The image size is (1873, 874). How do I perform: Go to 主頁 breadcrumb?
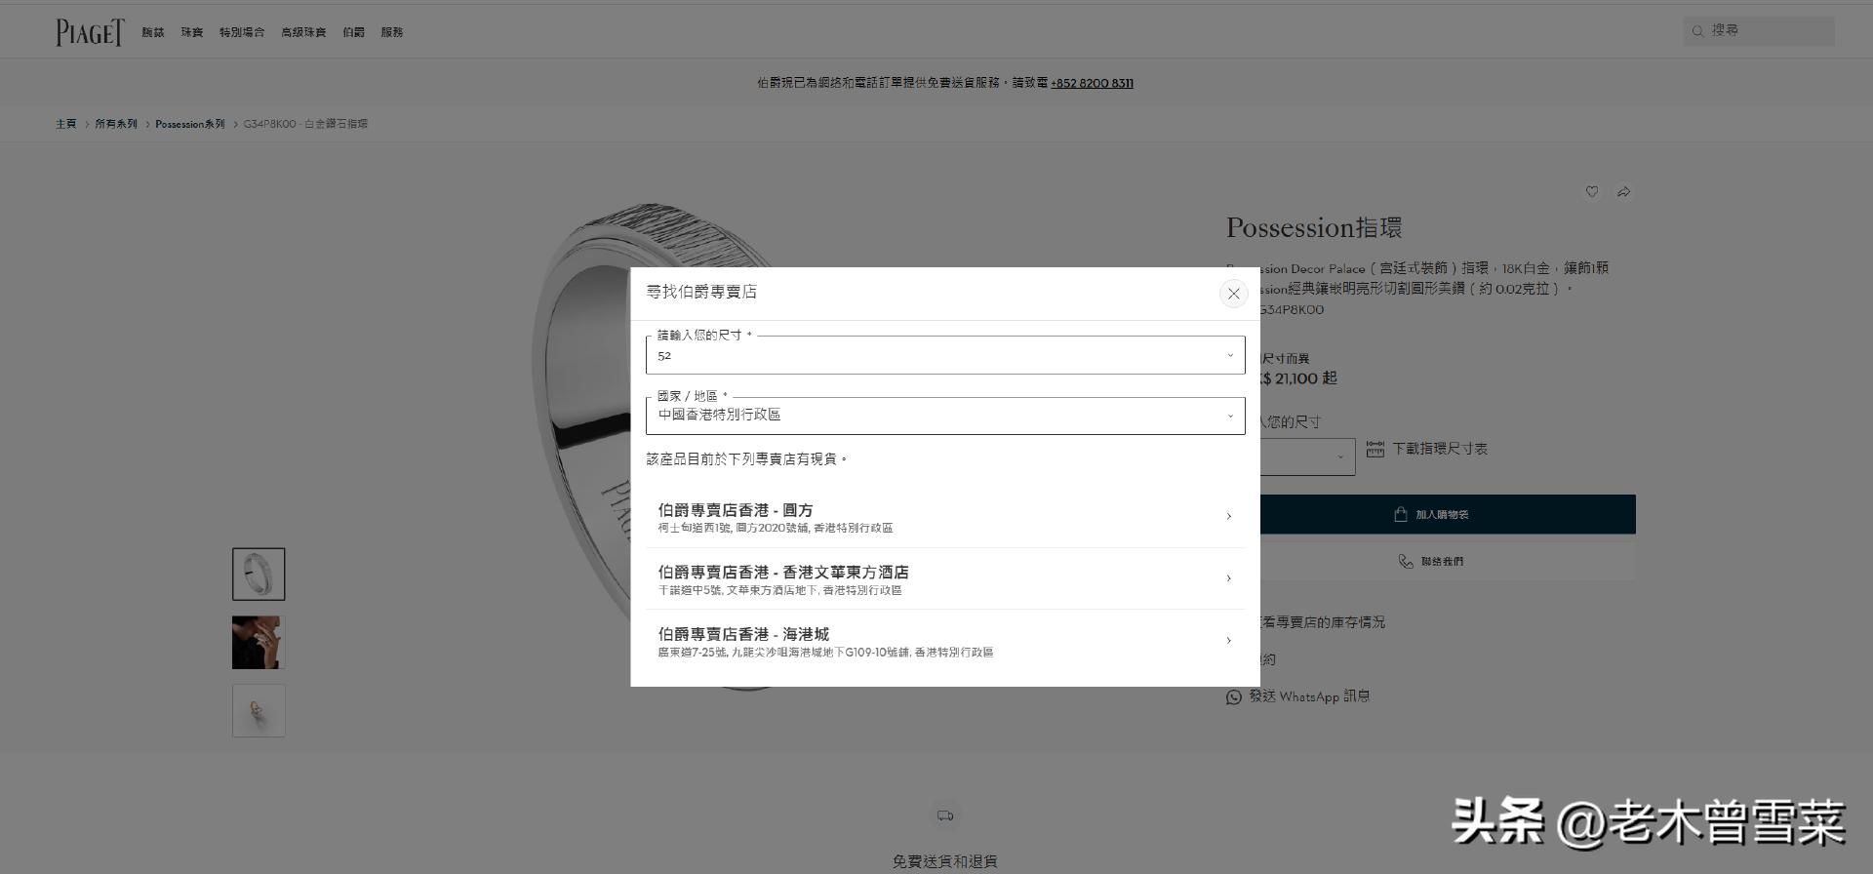(65, 124)
